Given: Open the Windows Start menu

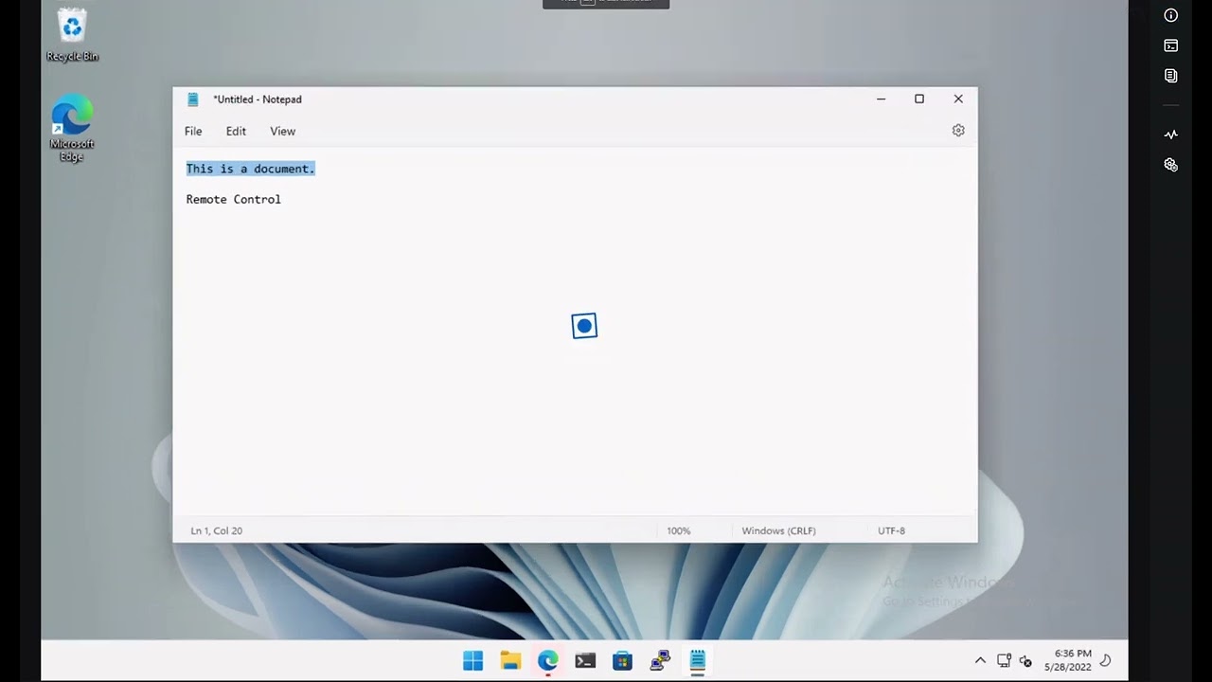Looking at the screenshot, I should [473, 660].
